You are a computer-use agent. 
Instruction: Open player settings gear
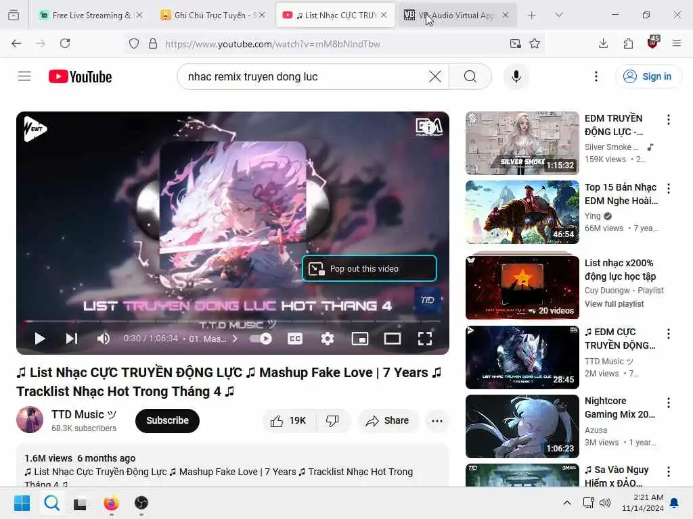(x=327, y=339)
